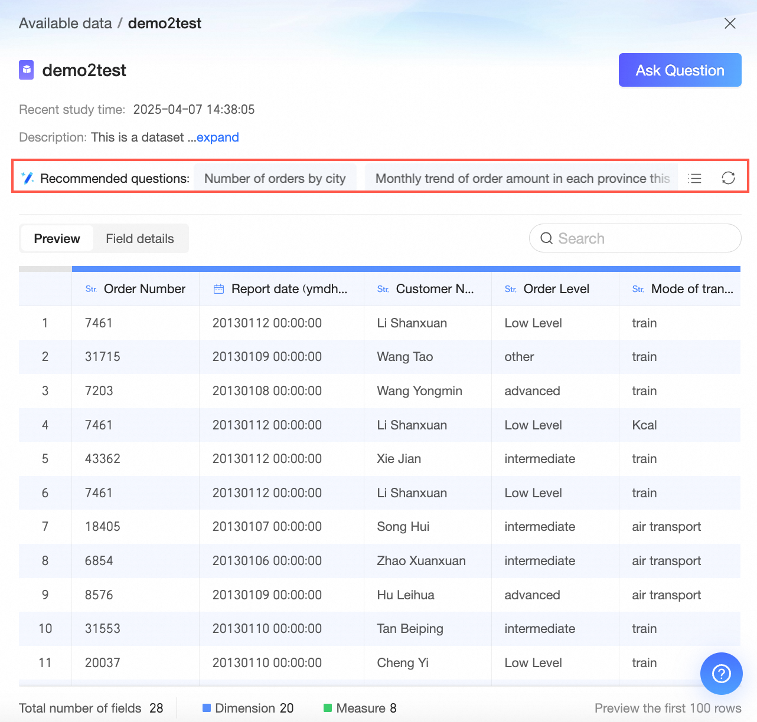Viewport: 757px width, 722px height.
Task: Click the Report date column header
Action: pos(282,289)
